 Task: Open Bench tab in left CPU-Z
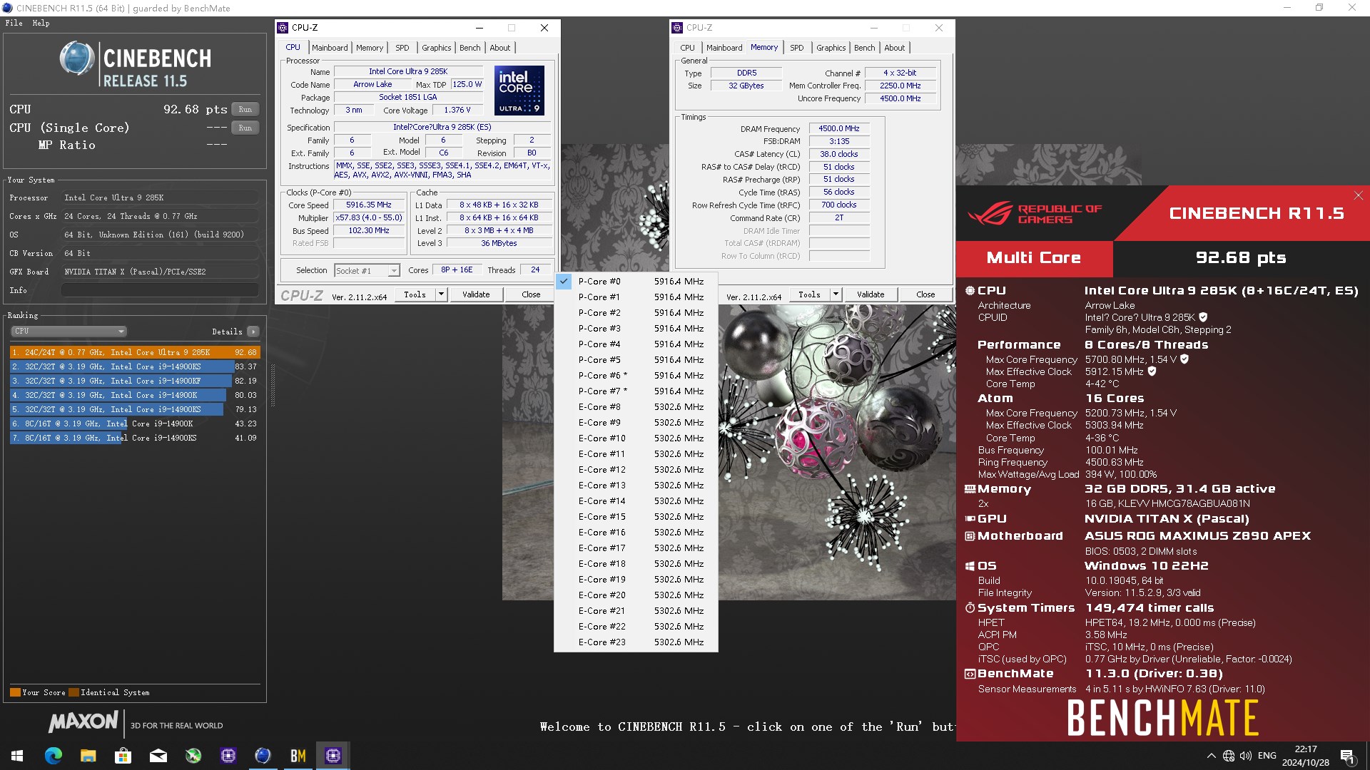tap(470, 48)
